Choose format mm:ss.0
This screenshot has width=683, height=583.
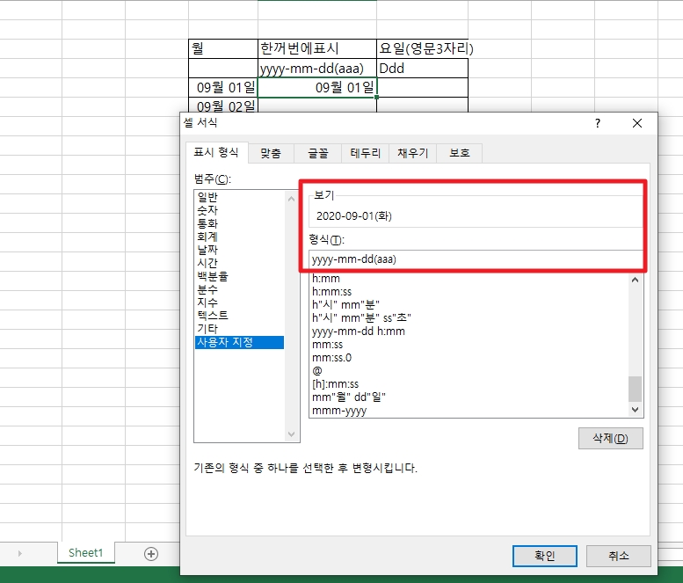pyautogui.click(x=469, y=358)
